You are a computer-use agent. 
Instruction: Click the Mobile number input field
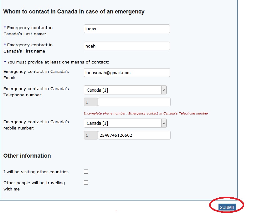click(134, 135)
